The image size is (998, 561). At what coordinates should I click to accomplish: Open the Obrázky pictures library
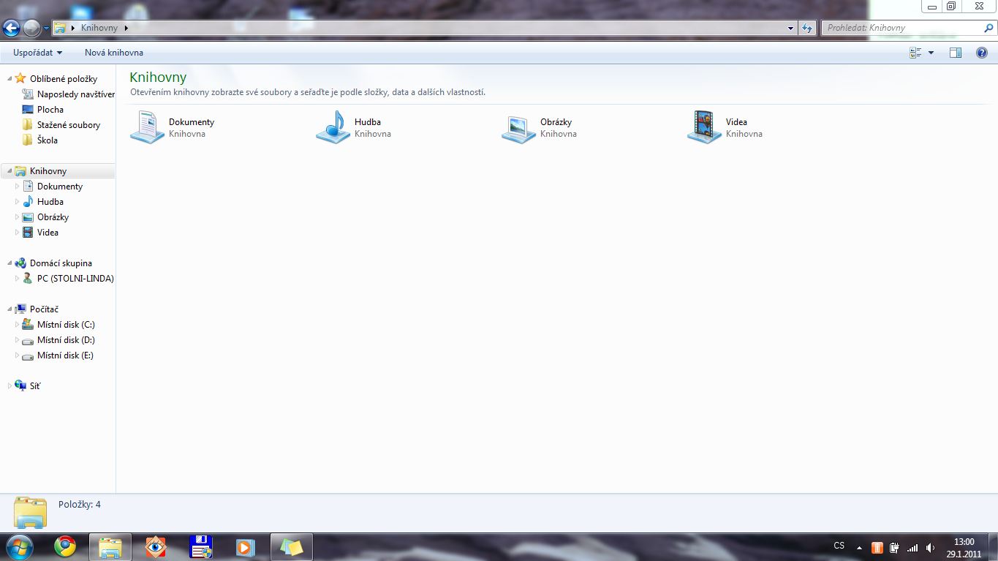coord(519,127)
